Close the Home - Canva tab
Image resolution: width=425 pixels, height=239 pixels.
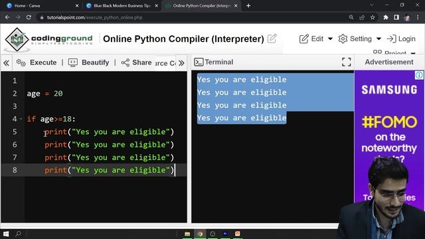[77, 6]
